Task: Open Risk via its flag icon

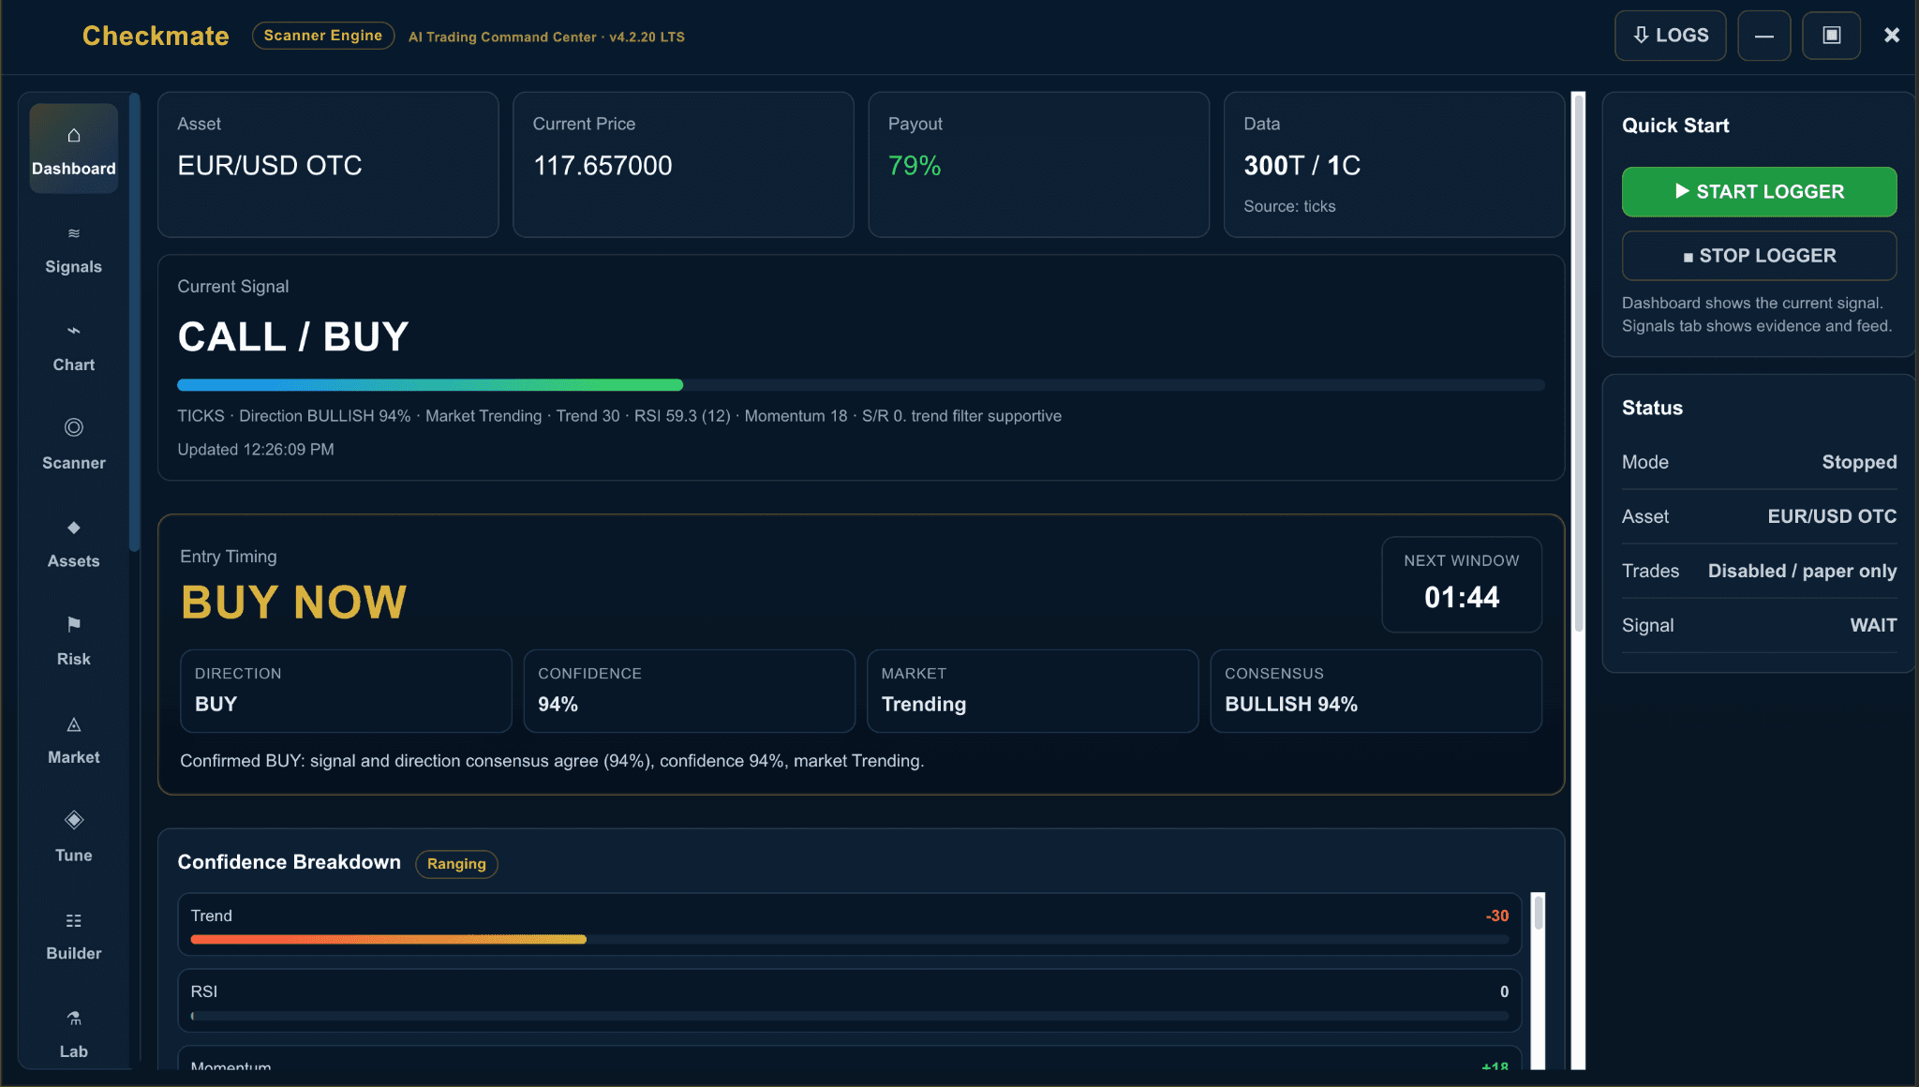Action: click(x=74, y=625)
